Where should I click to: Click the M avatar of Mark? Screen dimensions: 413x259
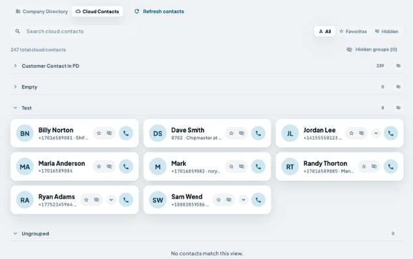tap(157, 167)
